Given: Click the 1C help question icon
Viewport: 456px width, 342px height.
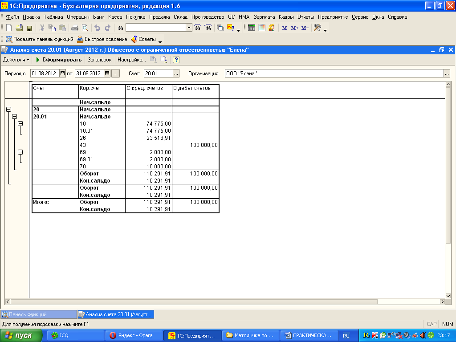Looking at the screenshot, I should (x=231, y=28).
